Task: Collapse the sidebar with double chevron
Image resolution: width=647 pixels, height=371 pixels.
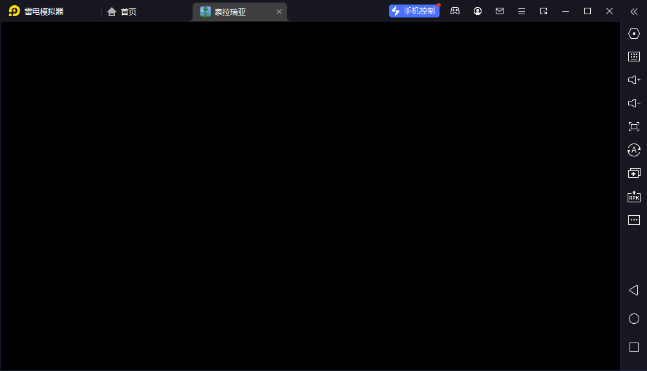Action: (634, 12)
